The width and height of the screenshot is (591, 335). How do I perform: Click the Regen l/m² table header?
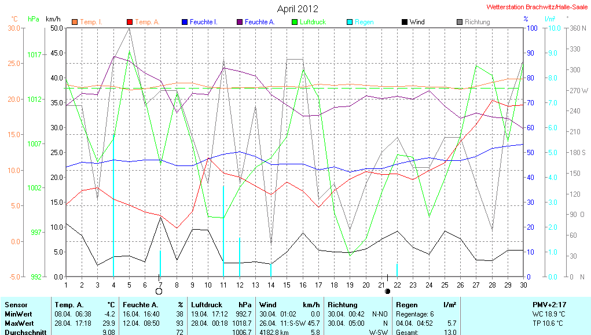click(x=426, y=304)
